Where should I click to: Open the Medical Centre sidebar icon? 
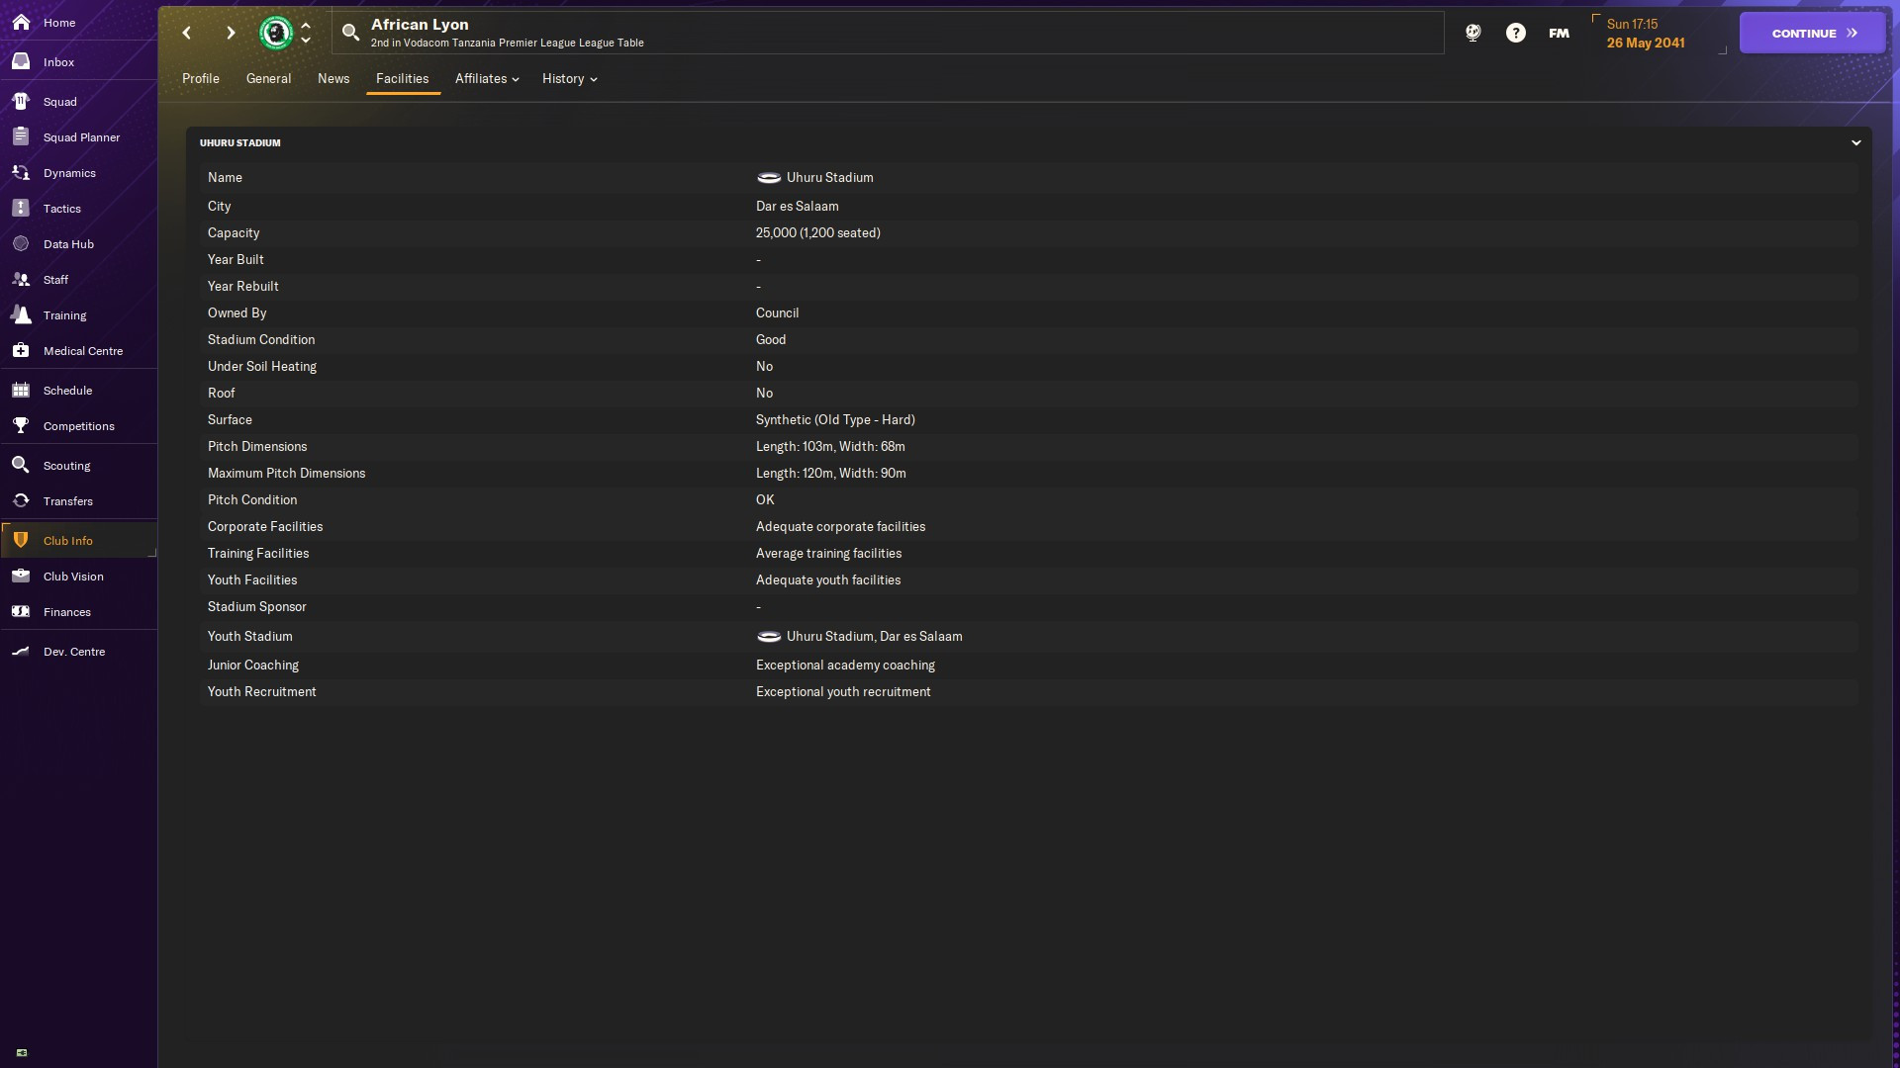(x=21, y=351)
